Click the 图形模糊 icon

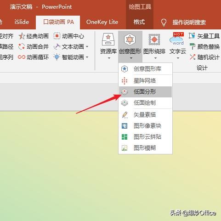[x=125, y=148]
